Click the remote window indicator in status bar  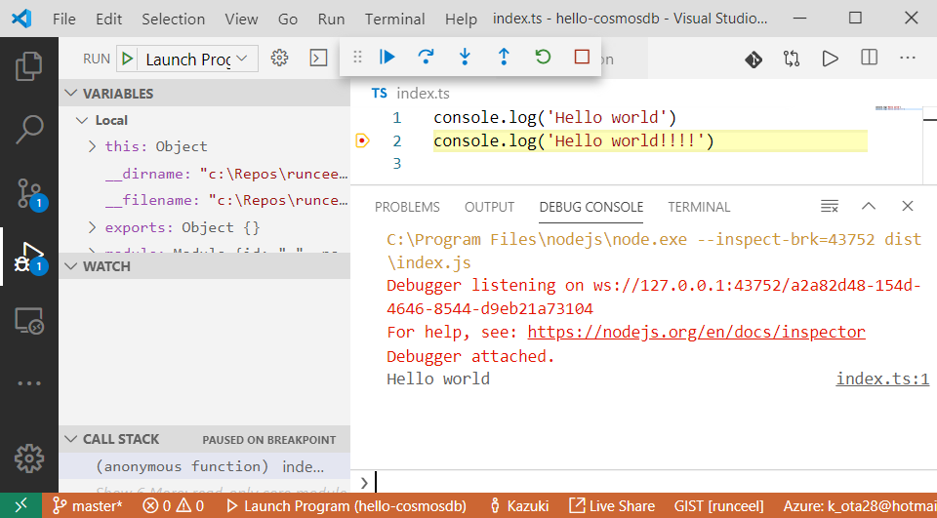point(20,506)
